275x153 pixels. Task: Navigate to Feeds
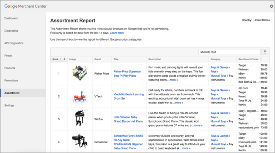pos(8,56)
